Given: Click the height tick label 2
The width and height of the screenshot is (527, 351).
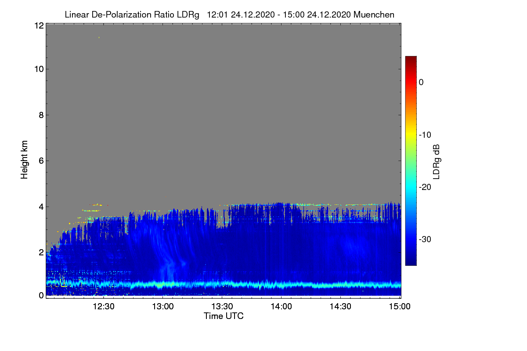Looking at the screenshot, I should coord(41,252).
